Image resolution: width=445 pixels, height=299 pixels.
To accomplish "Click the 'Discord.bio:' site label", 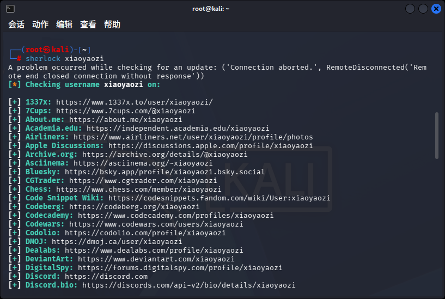I will (x=51, y=285).
